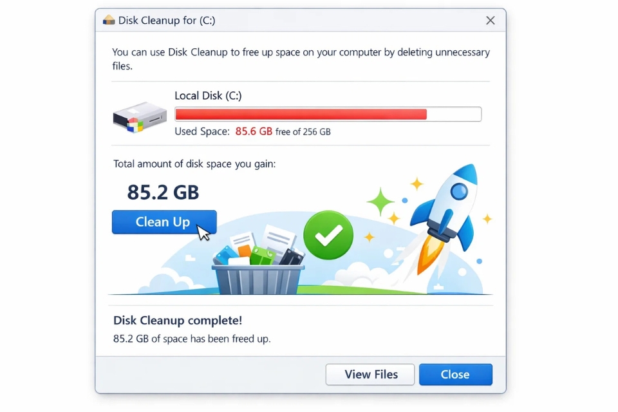Click the Total amount of disk space label
Screen dimensions: 618x412
[194, 164]
